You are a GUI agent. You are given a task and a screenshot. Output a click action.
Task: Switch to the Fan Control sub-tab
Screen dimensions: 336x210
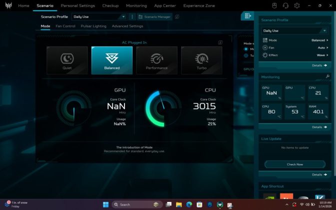click(65, 26)
